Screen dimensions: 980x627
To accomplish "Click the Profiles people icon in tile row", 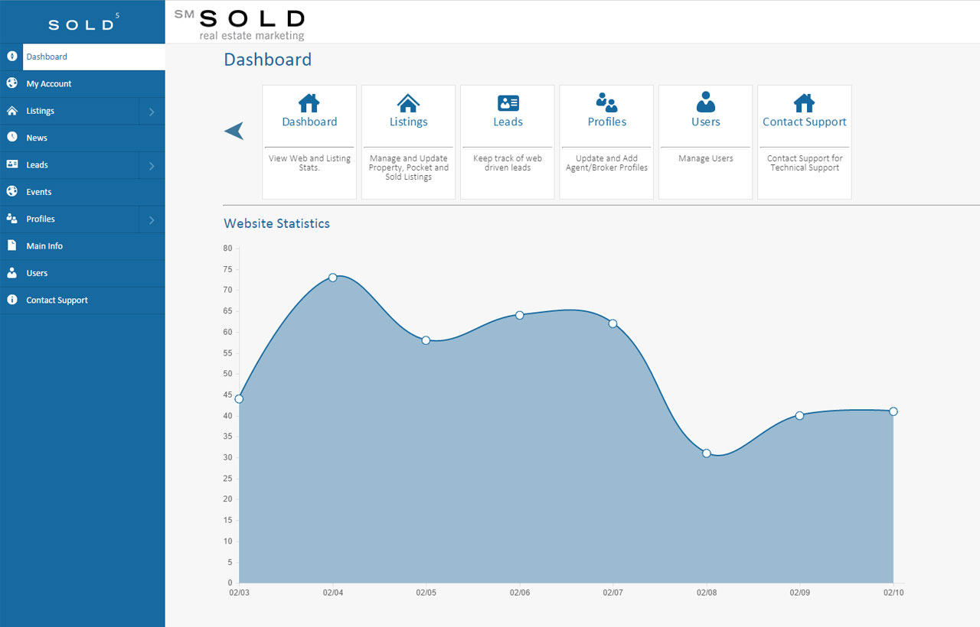I will (606, 102).
